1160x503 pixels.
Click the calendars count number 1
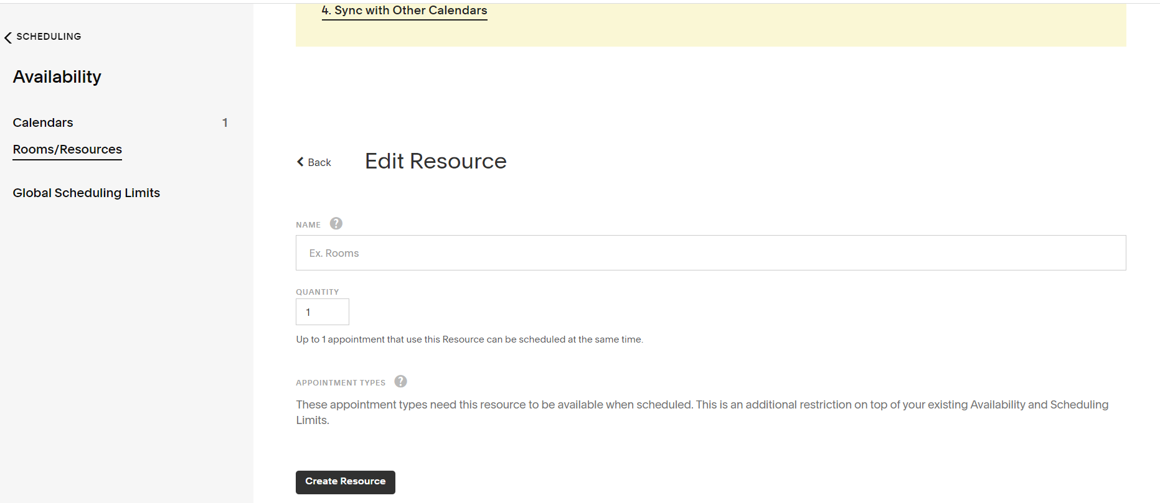[x=225, y=122]
